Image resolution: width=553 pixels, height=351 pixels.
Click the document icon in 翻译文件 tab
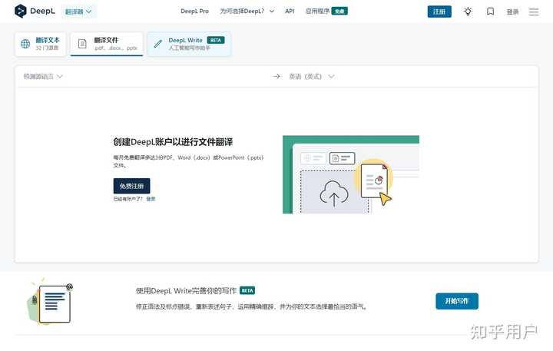pos(82,44)
